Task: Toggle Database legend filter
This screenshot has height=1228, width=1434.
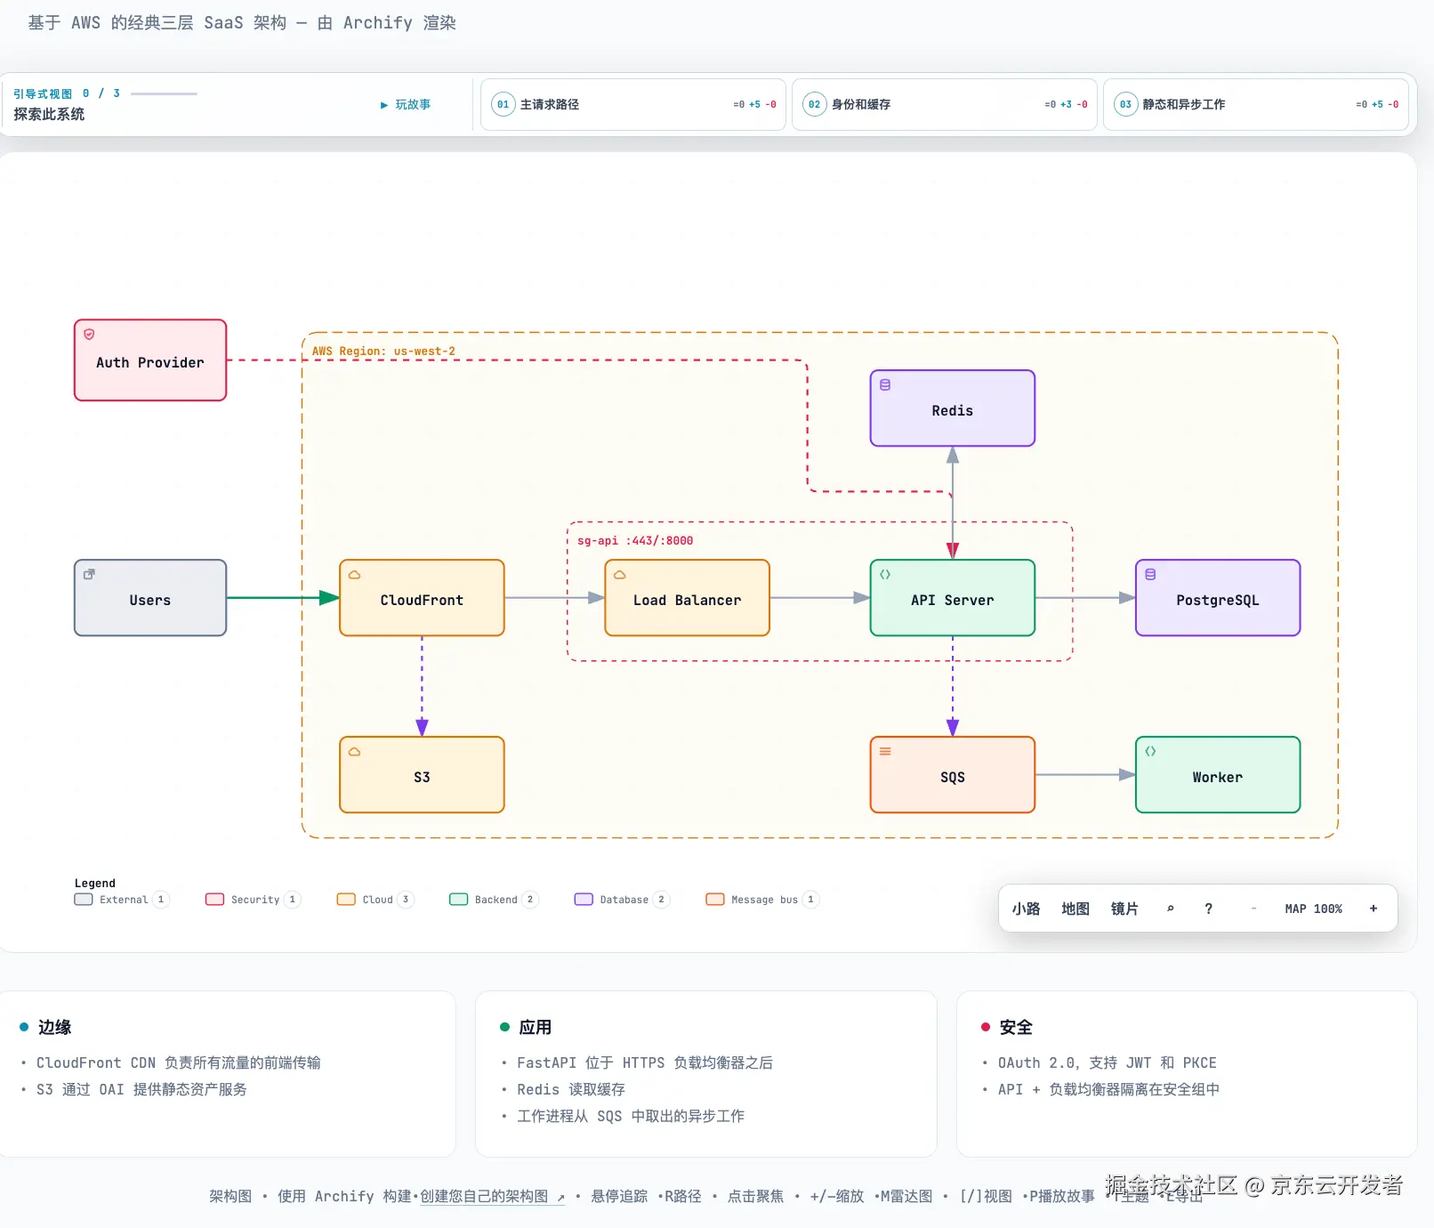Action: (622, 900)
